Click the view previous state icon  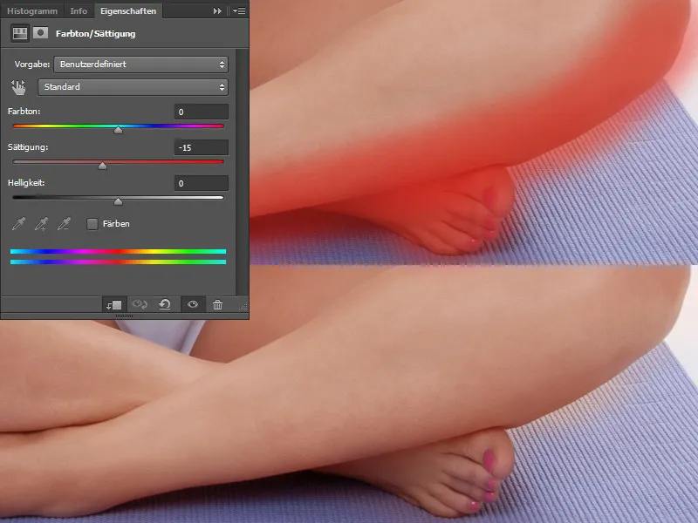click(140, 304)
